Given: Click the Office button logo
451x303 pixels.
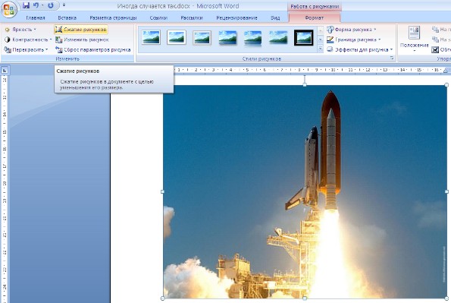Looking at the screenshot, I should [9, 9].
